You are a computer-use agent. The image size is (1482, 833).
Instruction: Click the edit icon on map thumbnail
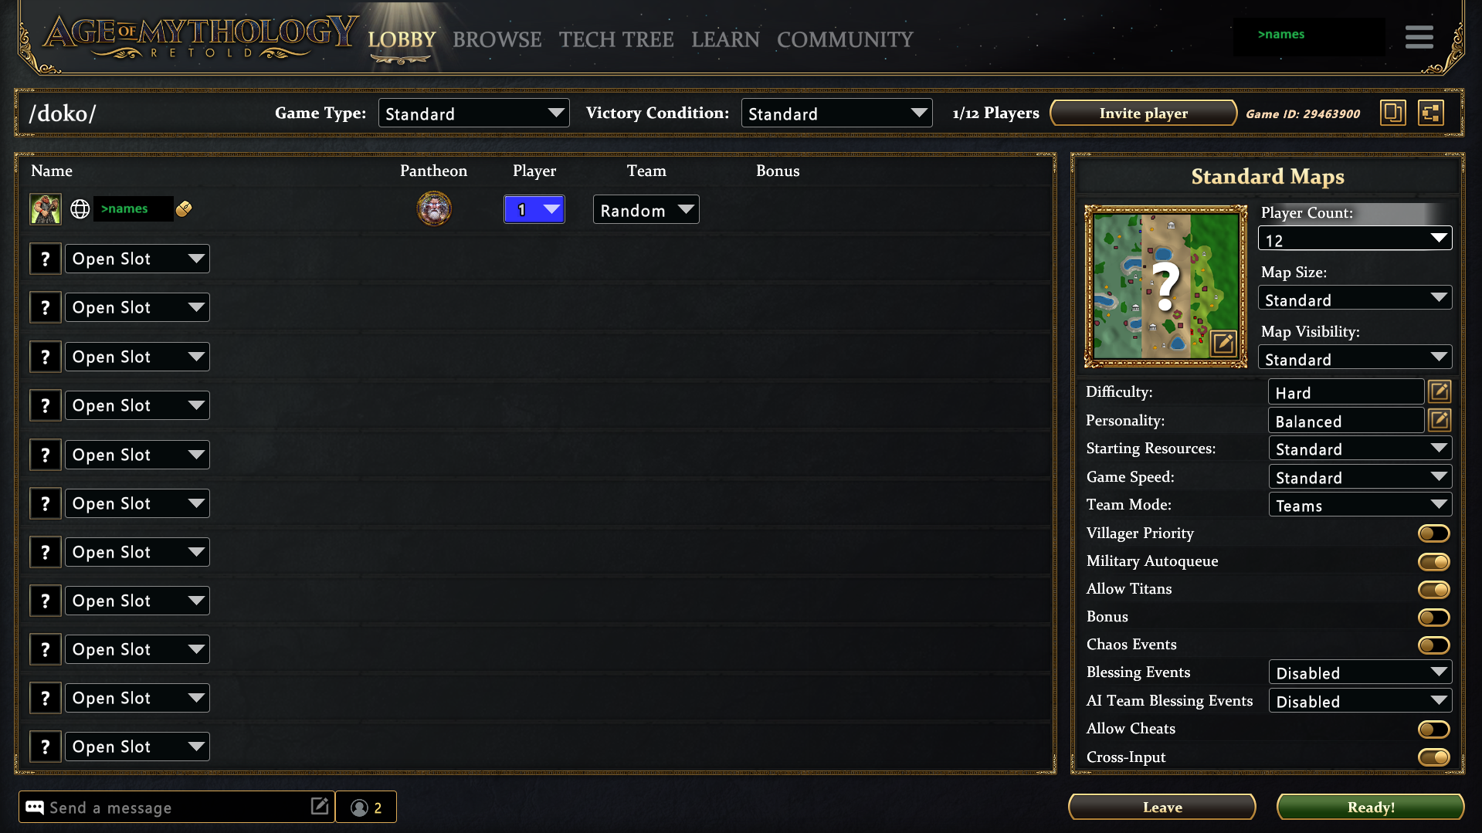1223,344
